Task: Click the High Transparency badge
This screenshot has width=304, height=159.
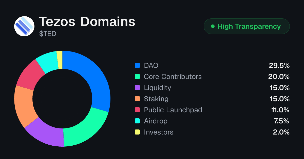Action: tap(247, 26)
